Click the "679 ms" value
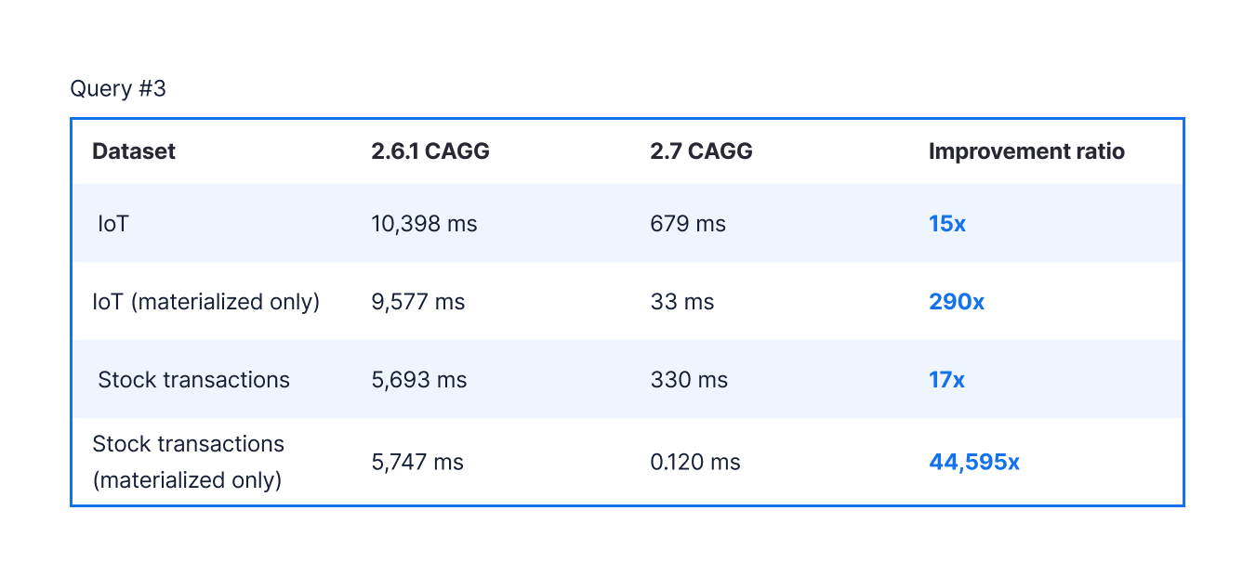The image size is (1256, 563). [x=688, y=224]
